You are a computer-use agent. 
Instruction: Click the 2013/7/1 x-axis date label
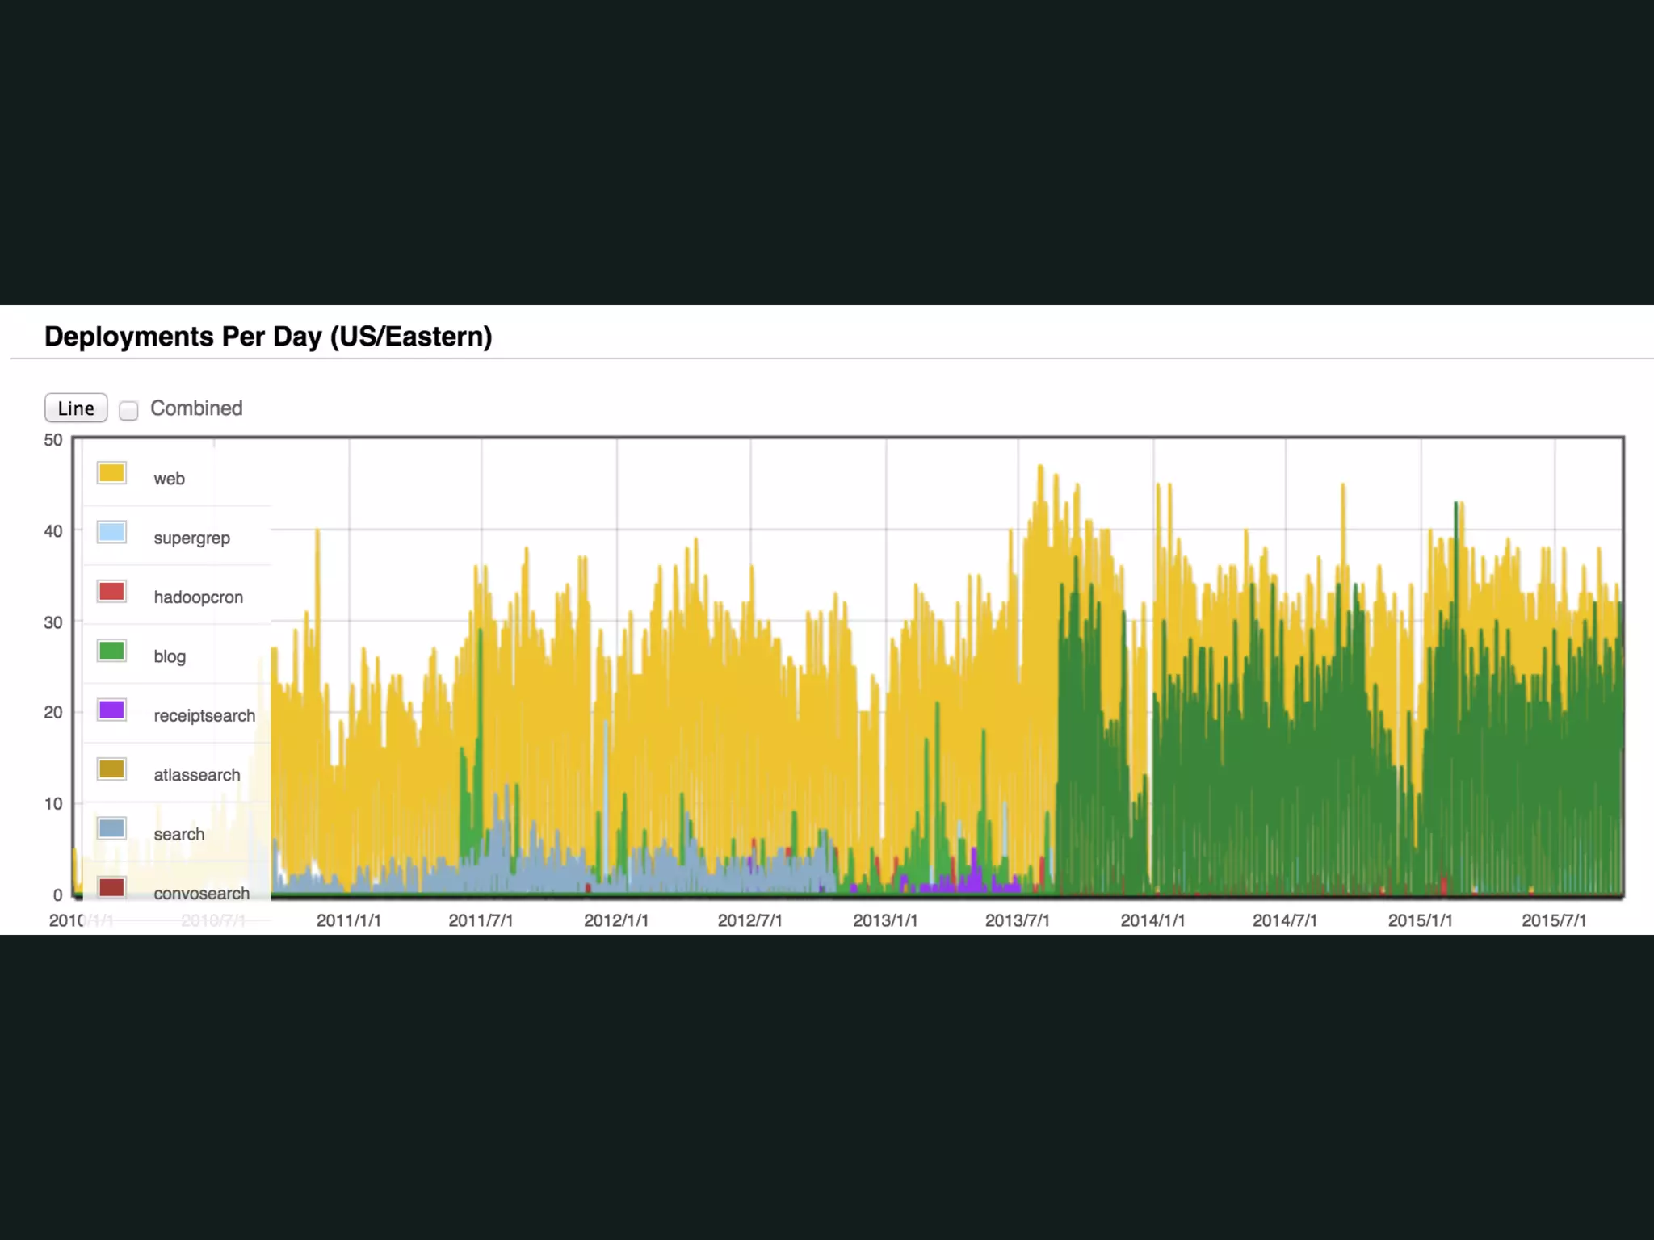[x=1017, y=920]
